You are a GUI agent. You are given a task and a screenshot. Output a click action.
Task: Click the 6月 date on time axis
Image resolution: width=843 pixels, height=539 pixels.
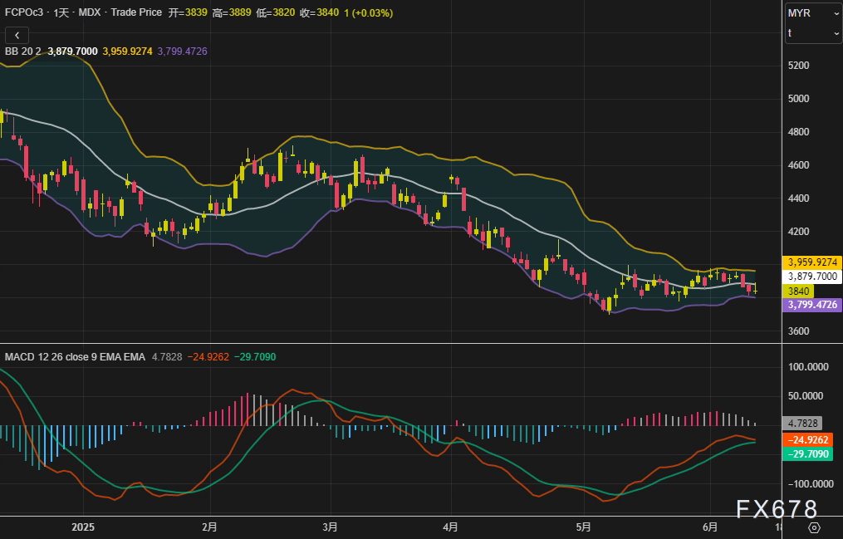[x=710, y=527]
